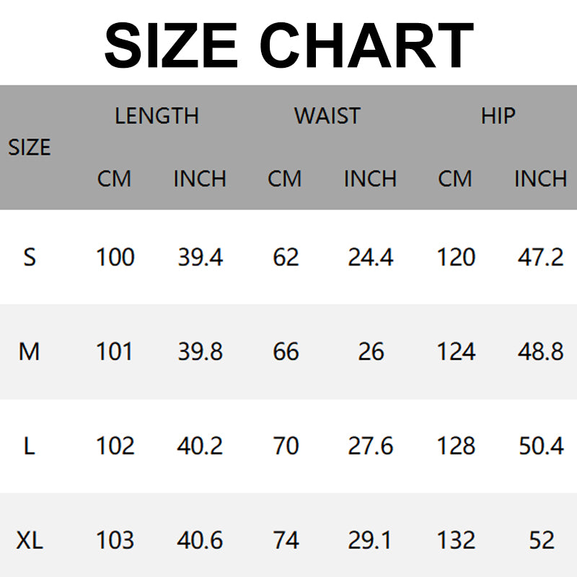Click the SIZE CHART title
The height and width of the screenshot is (577, 577).
pos(288,45)
